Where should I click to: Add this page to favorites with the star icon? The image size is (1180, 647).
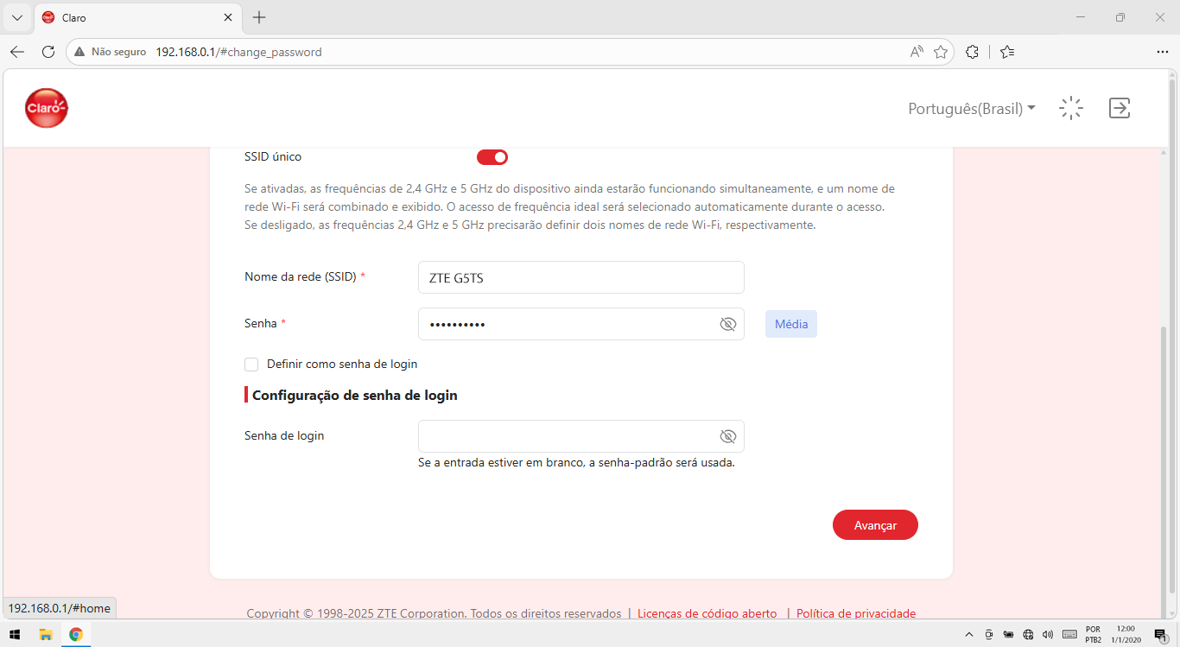[941, 52]
